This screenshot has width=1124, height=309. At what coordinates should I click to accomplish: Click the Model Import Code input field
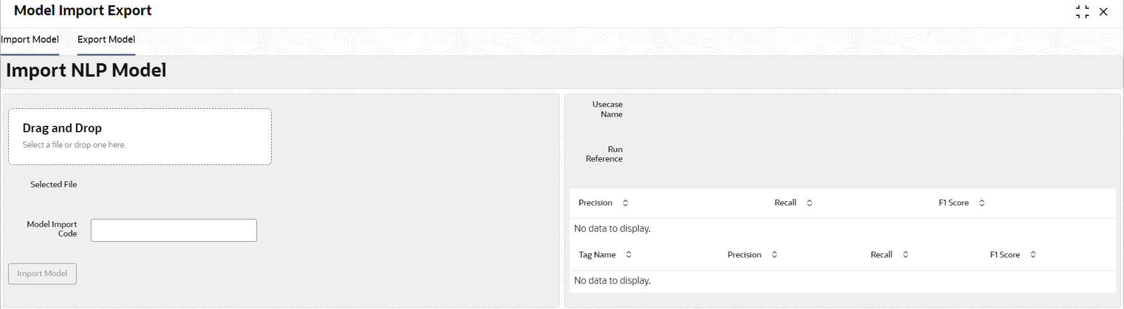pyautogui.click(x=174, y=231)
